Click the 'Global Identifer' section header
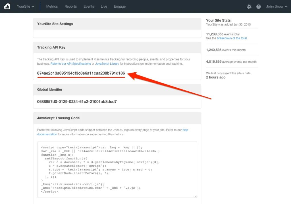The width and height of the screenshot is (291, 204). 50,89
